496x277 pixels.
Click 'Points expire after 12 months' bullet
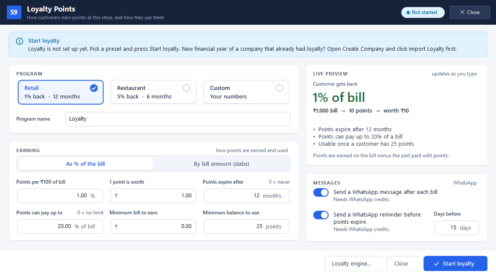coord(355,130)
